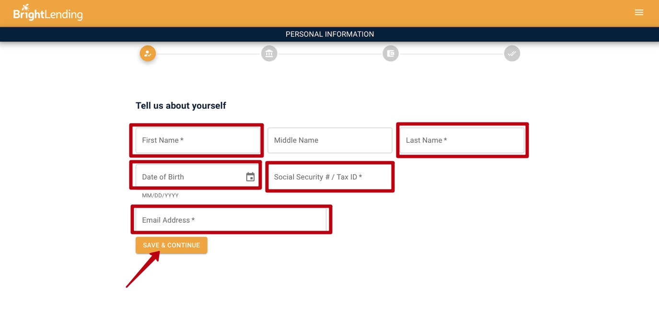Click the Personal Information header bar
Viewport: 659px width, 311px height.
coord(329,34)
